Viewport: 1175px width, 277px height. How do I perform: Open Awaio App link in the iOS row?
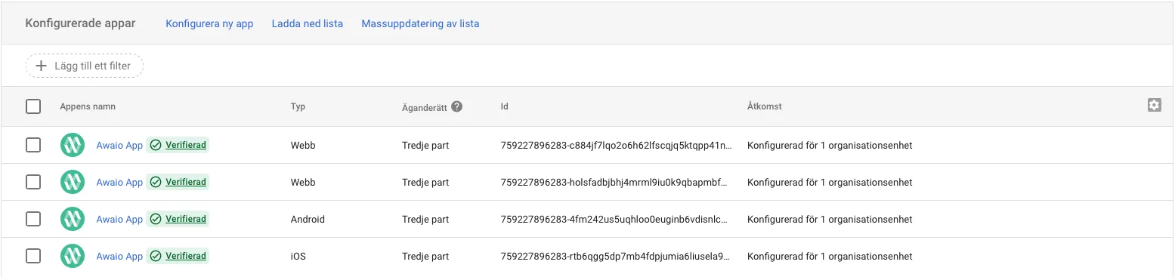(x=119, y=257)
